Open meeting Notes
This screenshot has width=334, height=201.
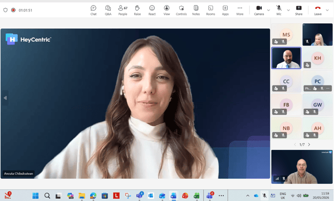tap(196, 10)
